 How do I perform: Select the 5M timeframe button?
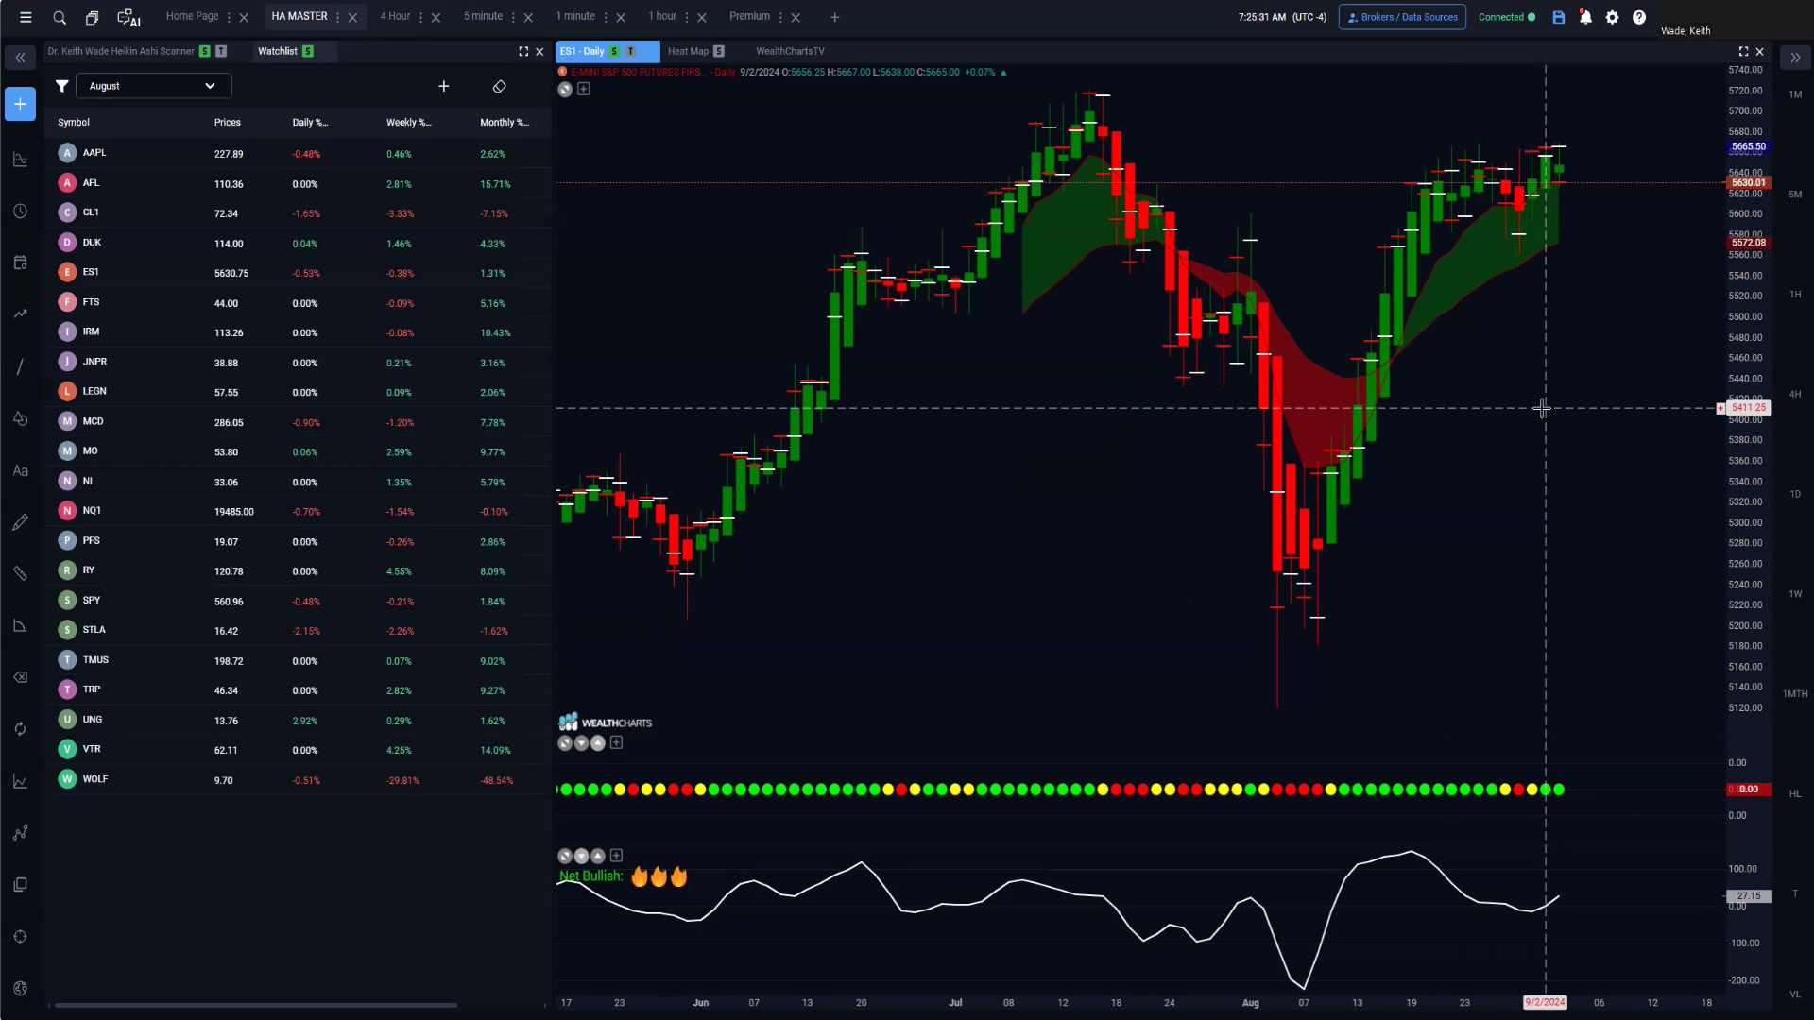(1795, 195)
